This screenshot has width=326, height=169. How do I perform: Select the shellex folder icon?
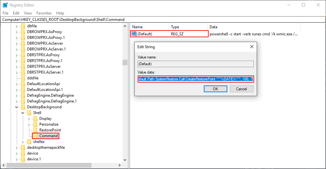click(x=29, y=142)
